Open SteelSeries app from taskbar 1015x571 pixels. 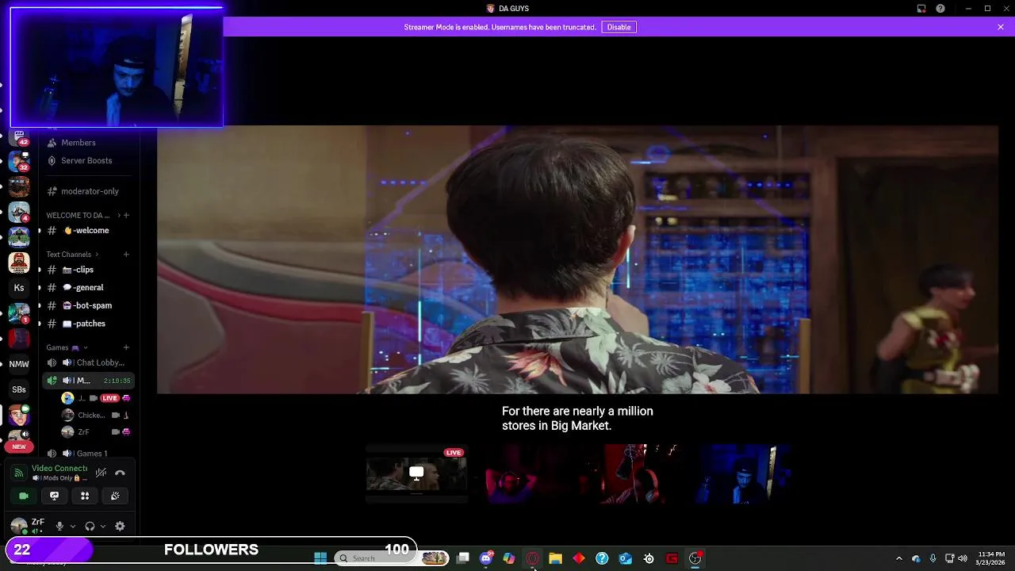pos(649,558)
